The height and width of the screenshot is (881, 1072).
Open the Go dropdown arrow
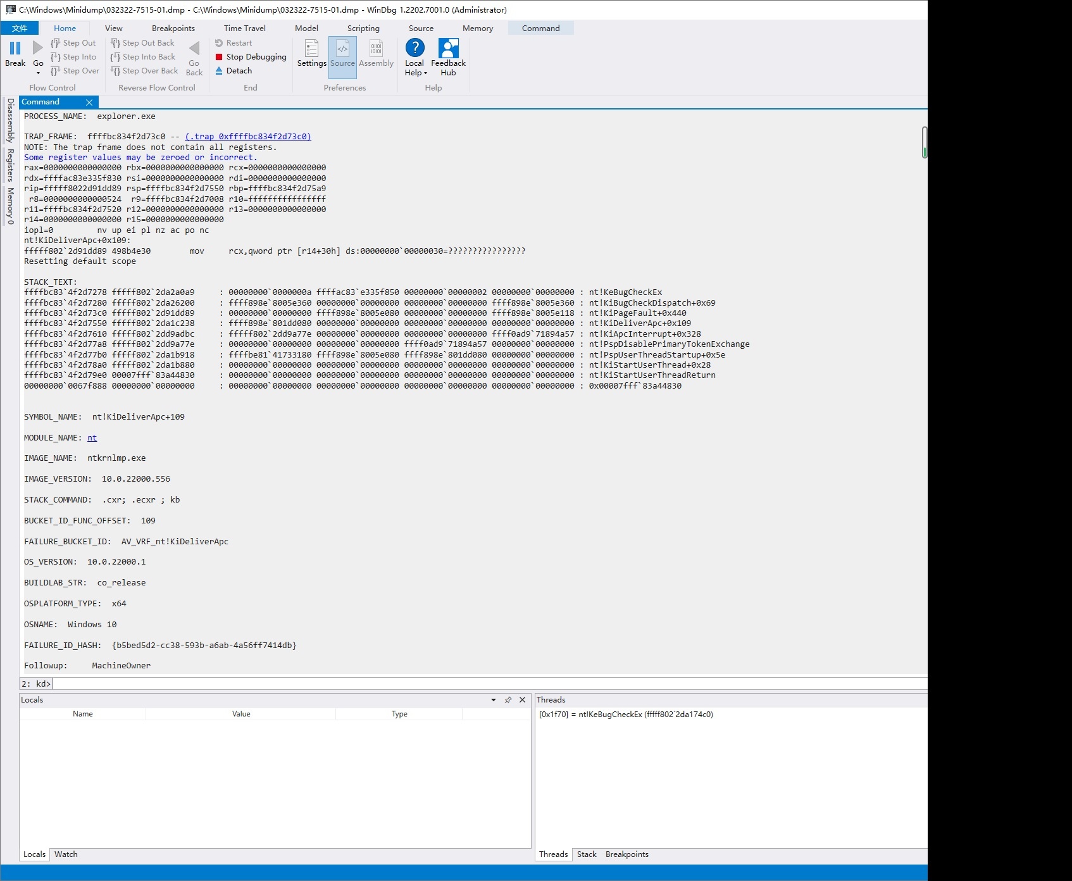pos(38,73)
